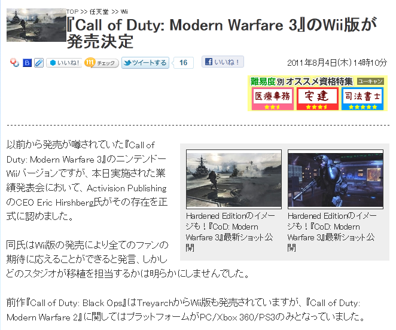Open the blue soldier screenshot thumbnail
Viewport: 396px width, 330px height.
[x=336, y=179]
